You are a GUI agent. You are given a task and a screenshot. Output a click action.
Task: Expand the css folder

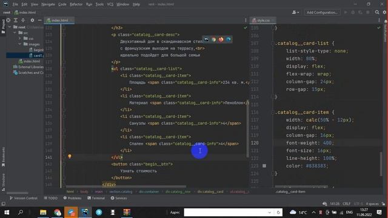(20, 38)
